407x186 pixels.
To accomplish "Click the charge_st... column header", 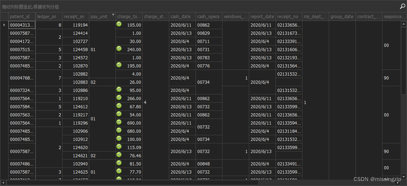I will (x=156, y=17).
